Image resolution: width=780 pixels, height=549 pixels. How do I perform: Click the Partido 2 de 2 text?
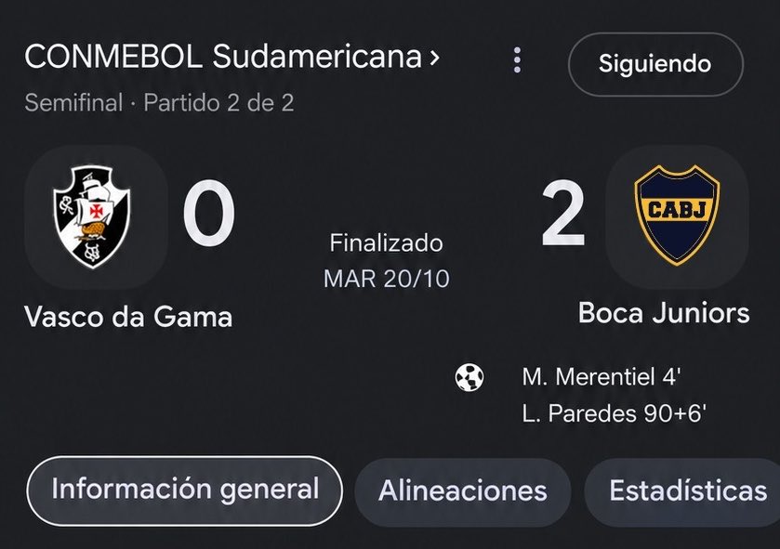218,103
